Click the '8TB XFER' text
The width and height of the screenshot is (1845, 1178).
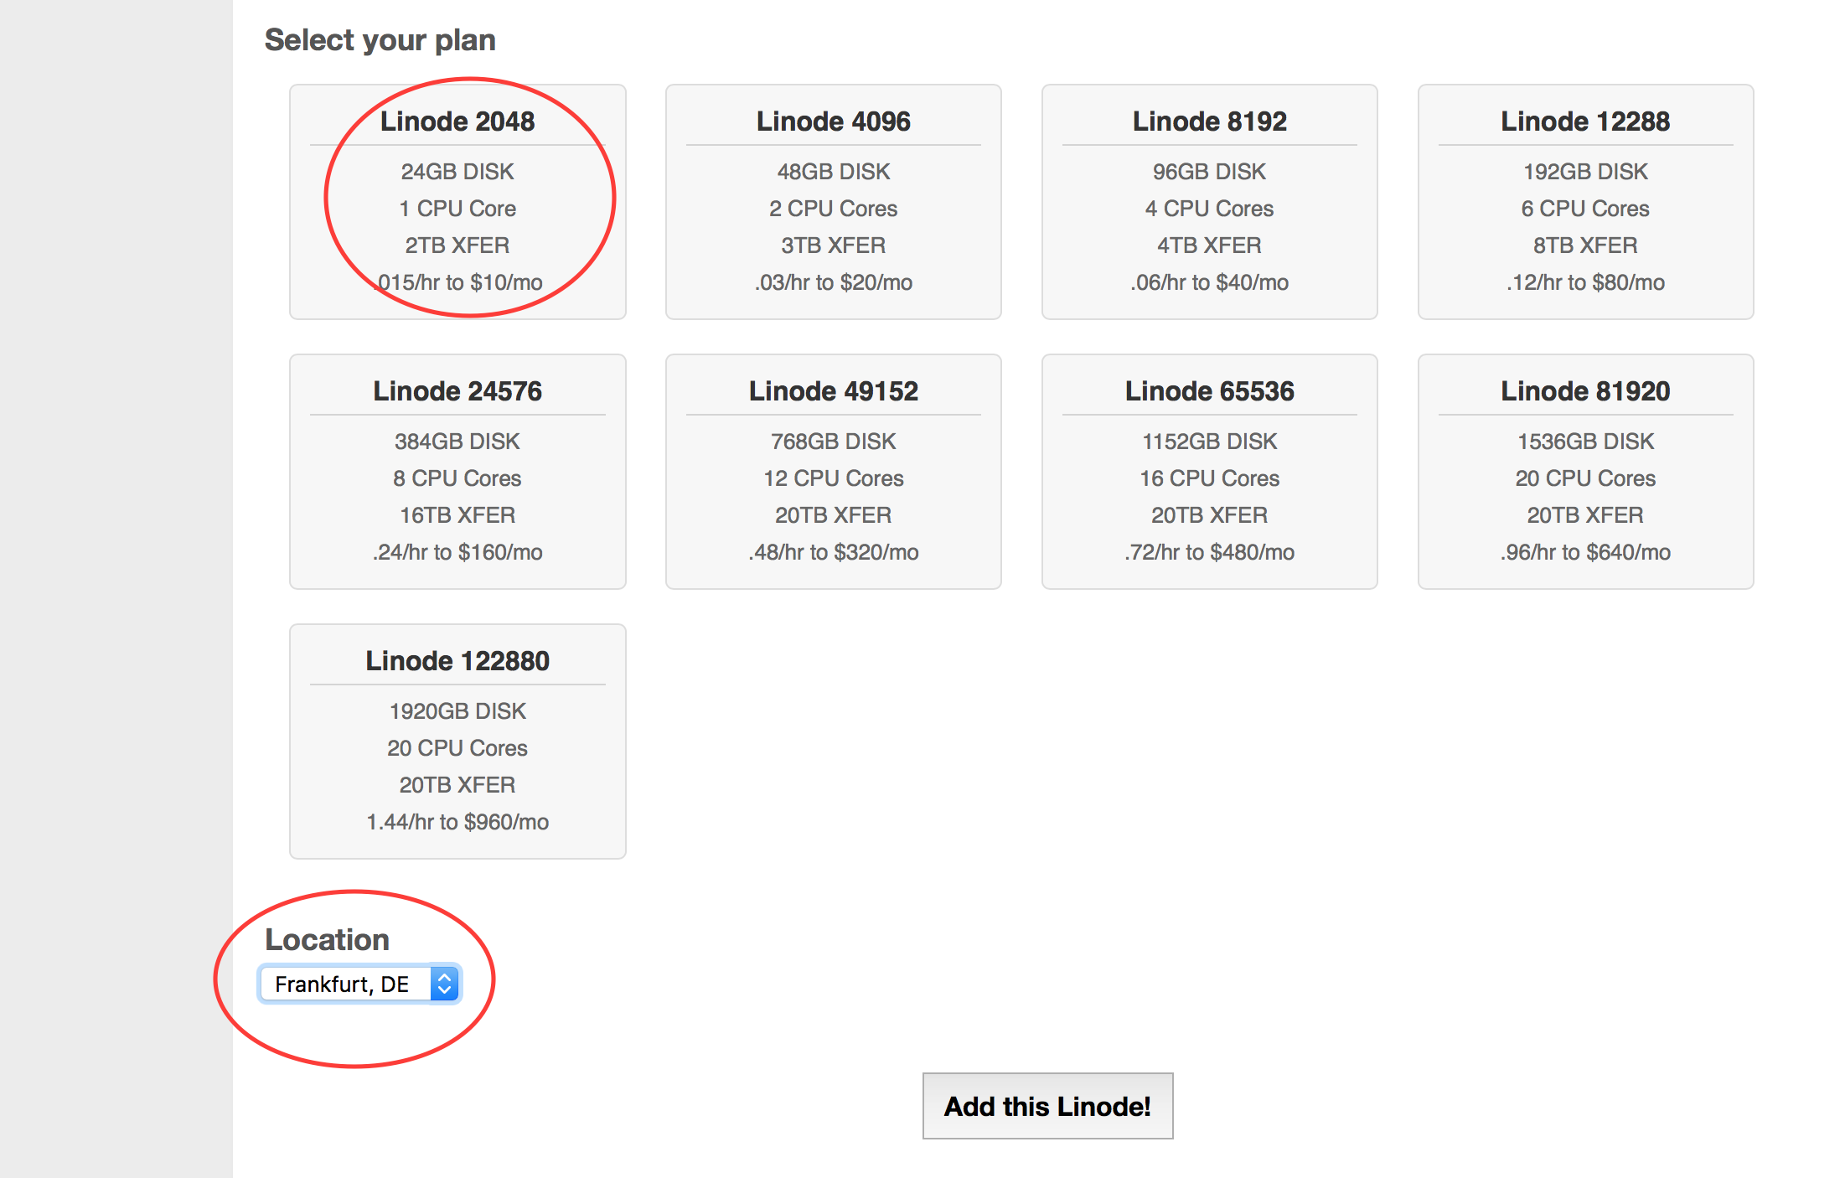point(1585,245)
